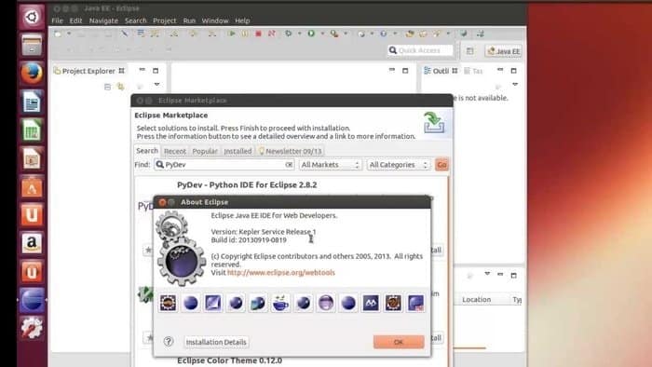Click the Location column header
Viewport: 652px width, 367px height.
coord(477,299)
